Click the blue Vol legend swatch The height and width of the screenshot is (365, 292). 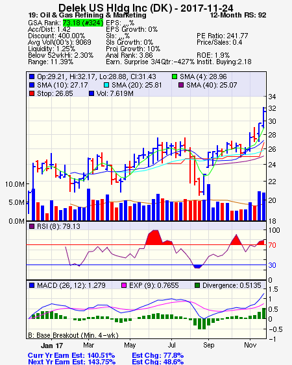tap(91, 93)
